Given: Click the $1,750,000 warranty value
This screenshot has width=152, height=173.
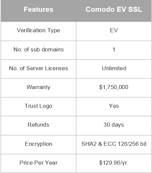Looking at the screenshot, I should 114,87.
